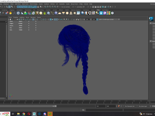Screen dimensions: 155x116
Task: Open the Mesh Tools menu
Action: point(25,4)
